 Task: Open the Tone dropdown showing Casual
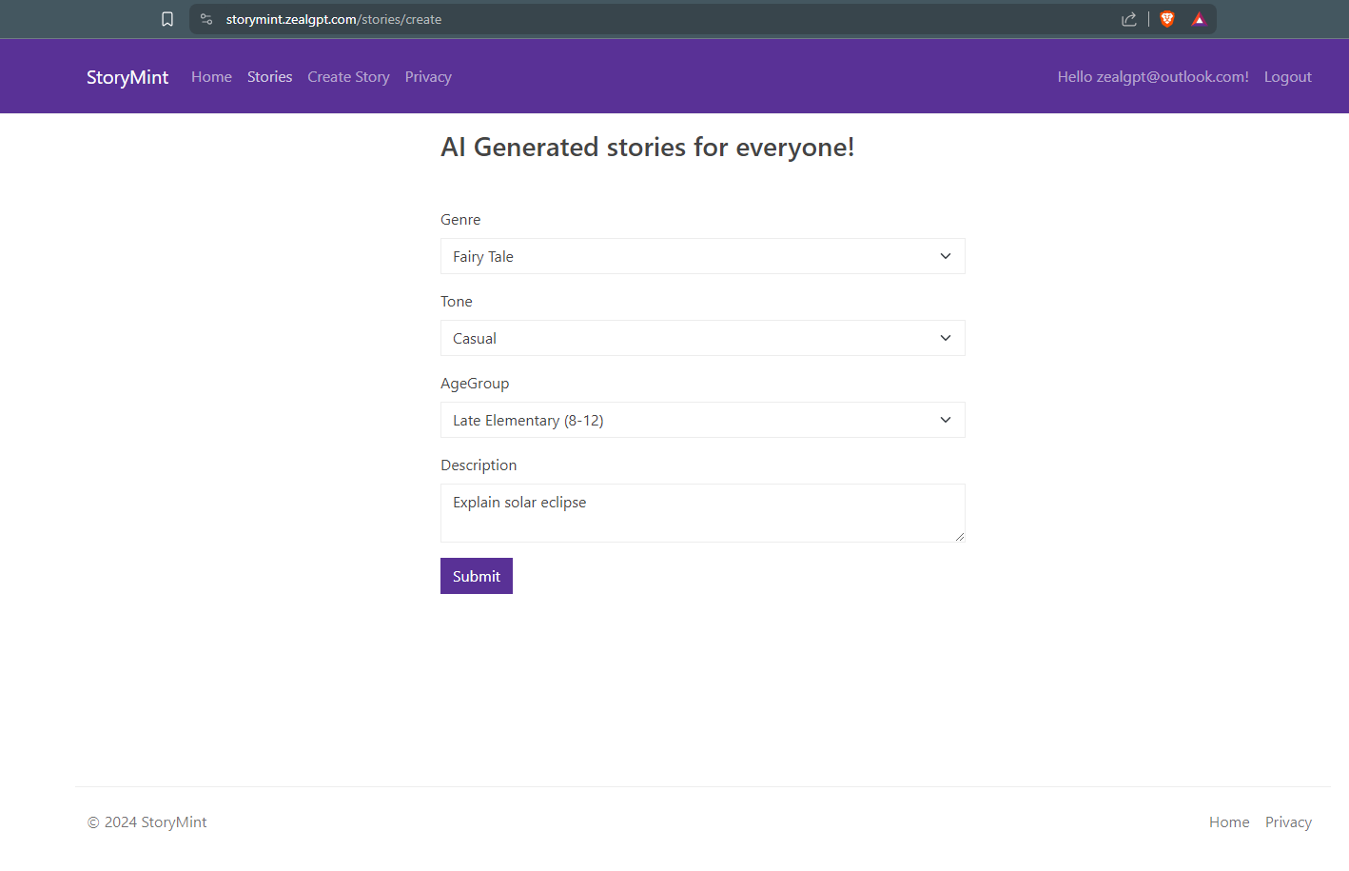703,338
